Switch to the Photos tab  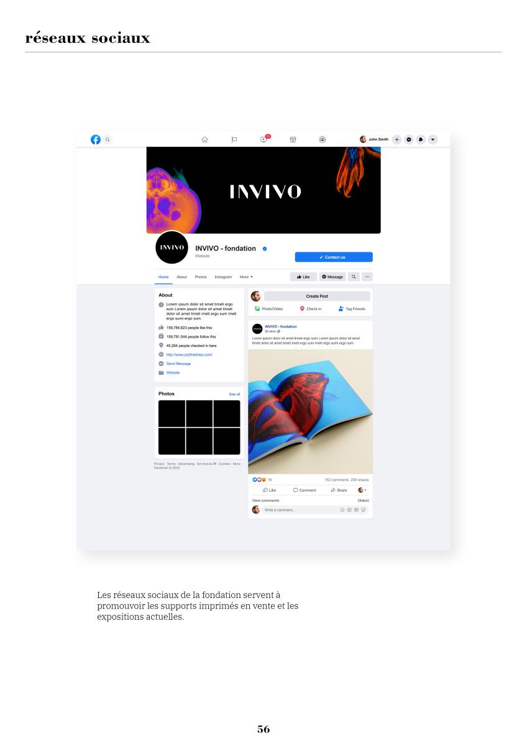point(201,277)
